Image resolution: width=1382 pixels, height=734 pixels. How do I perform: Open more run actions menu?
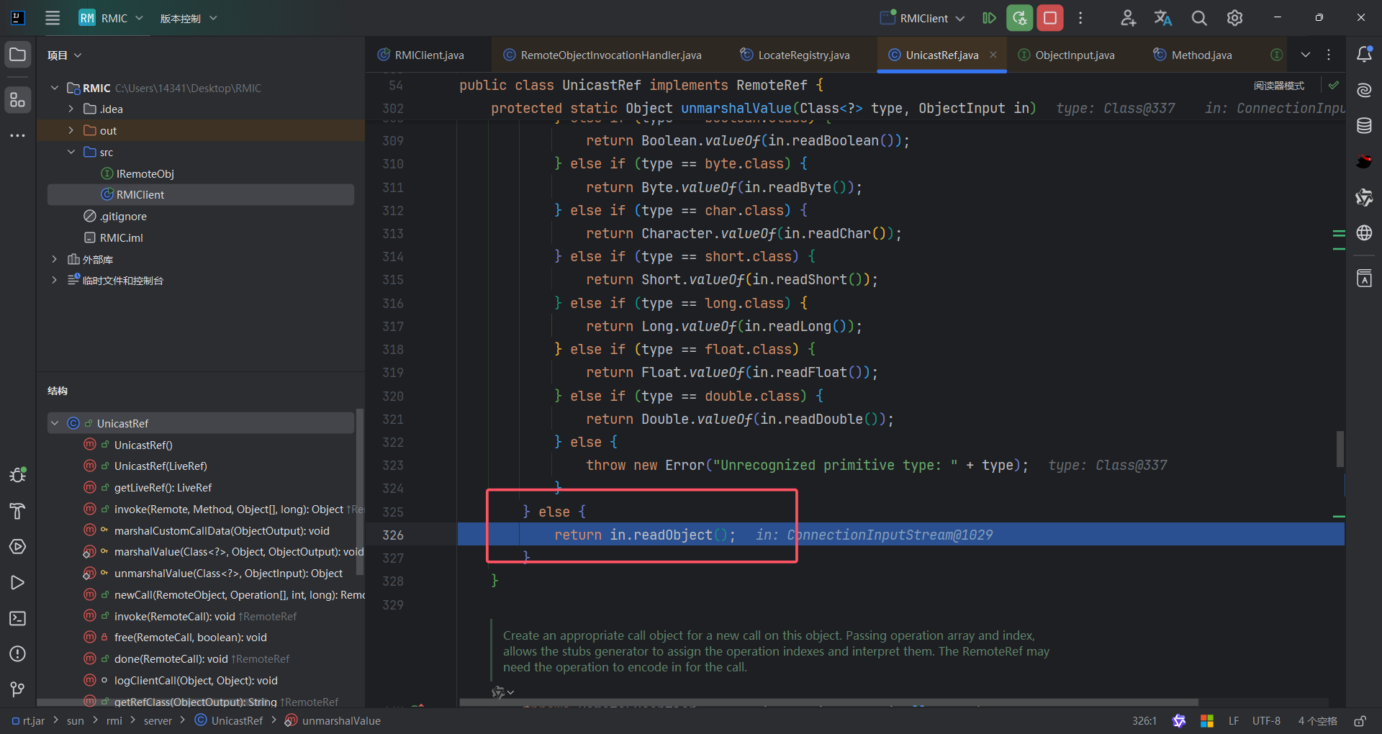[1080, 18]
